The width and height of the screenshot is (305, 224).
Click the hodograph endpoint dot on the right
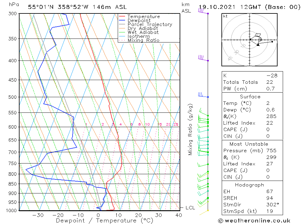pos(272,42)
